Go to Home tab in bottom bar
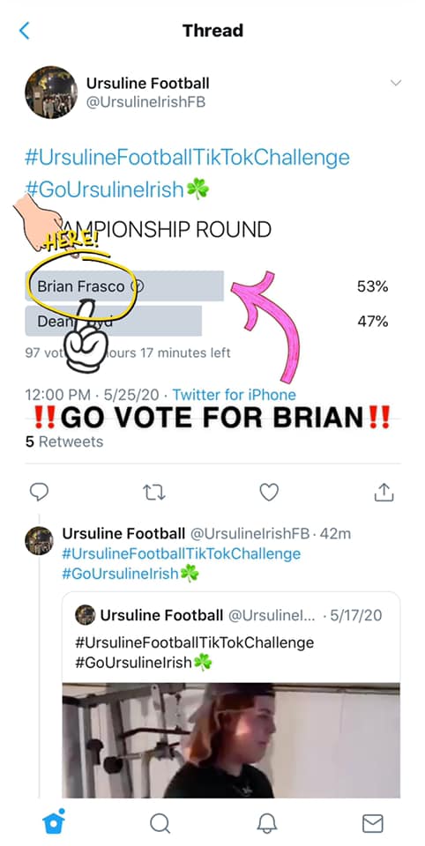This screenshot has height=846, width=425. [x=53, y=822]
